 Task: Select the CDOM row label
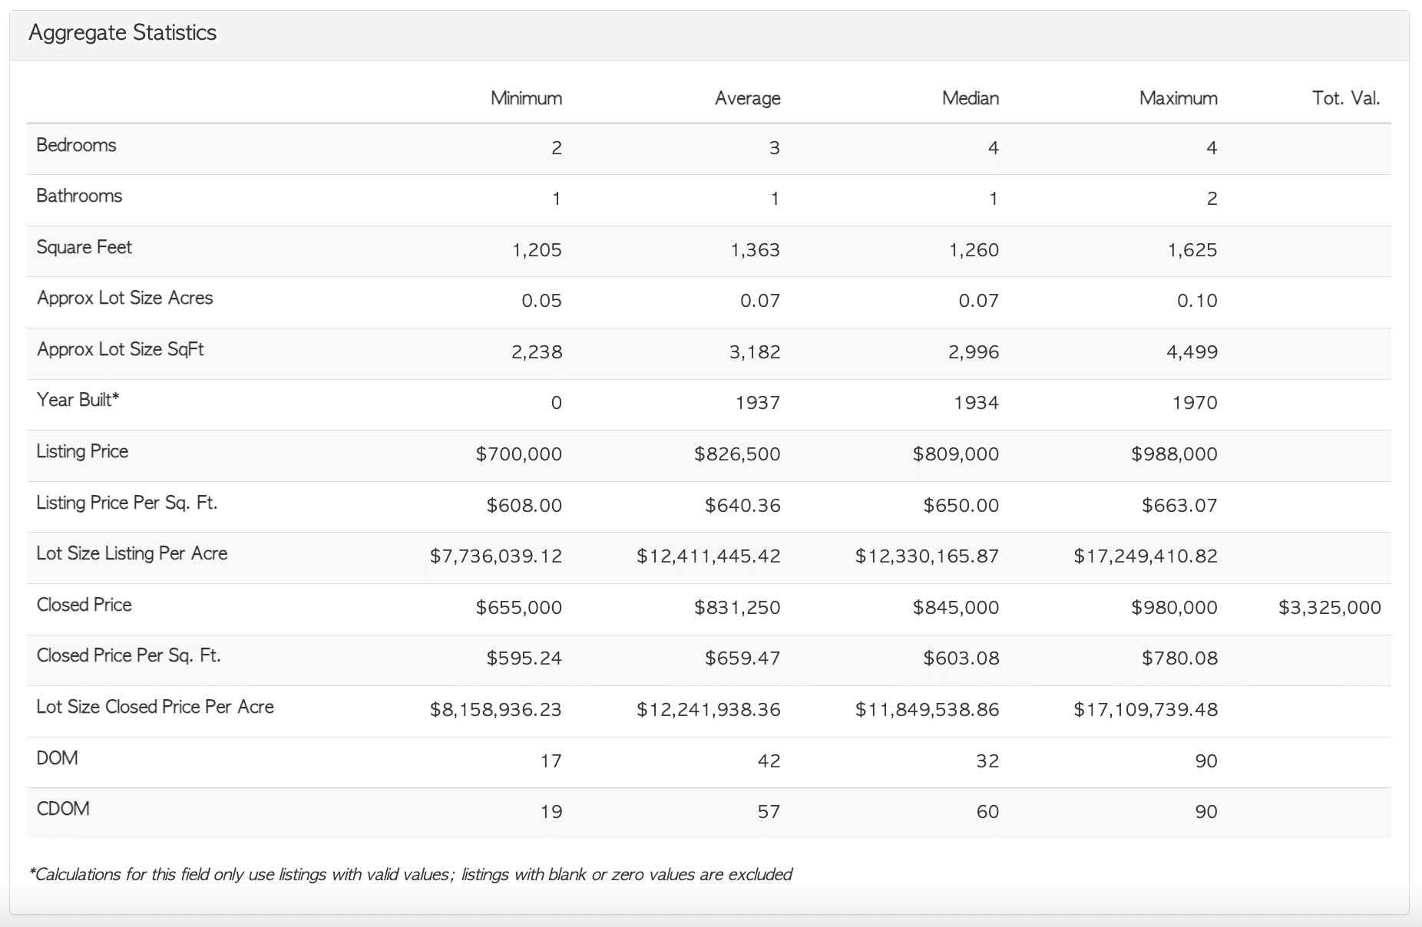pyautogui.click(x=63, y=809)
